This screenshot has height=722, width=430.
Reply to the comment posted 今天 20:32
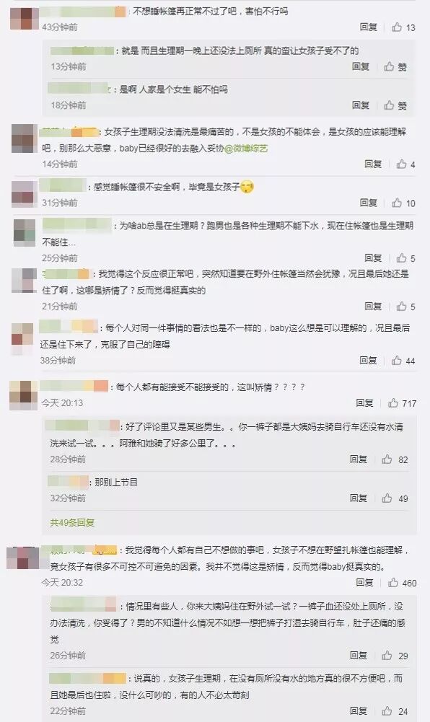point(364,583)
